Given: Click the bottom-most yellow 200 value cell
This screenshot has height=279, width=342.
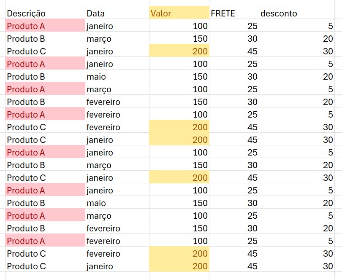Looking at the screenshot, I should click(x=179, y=266).
